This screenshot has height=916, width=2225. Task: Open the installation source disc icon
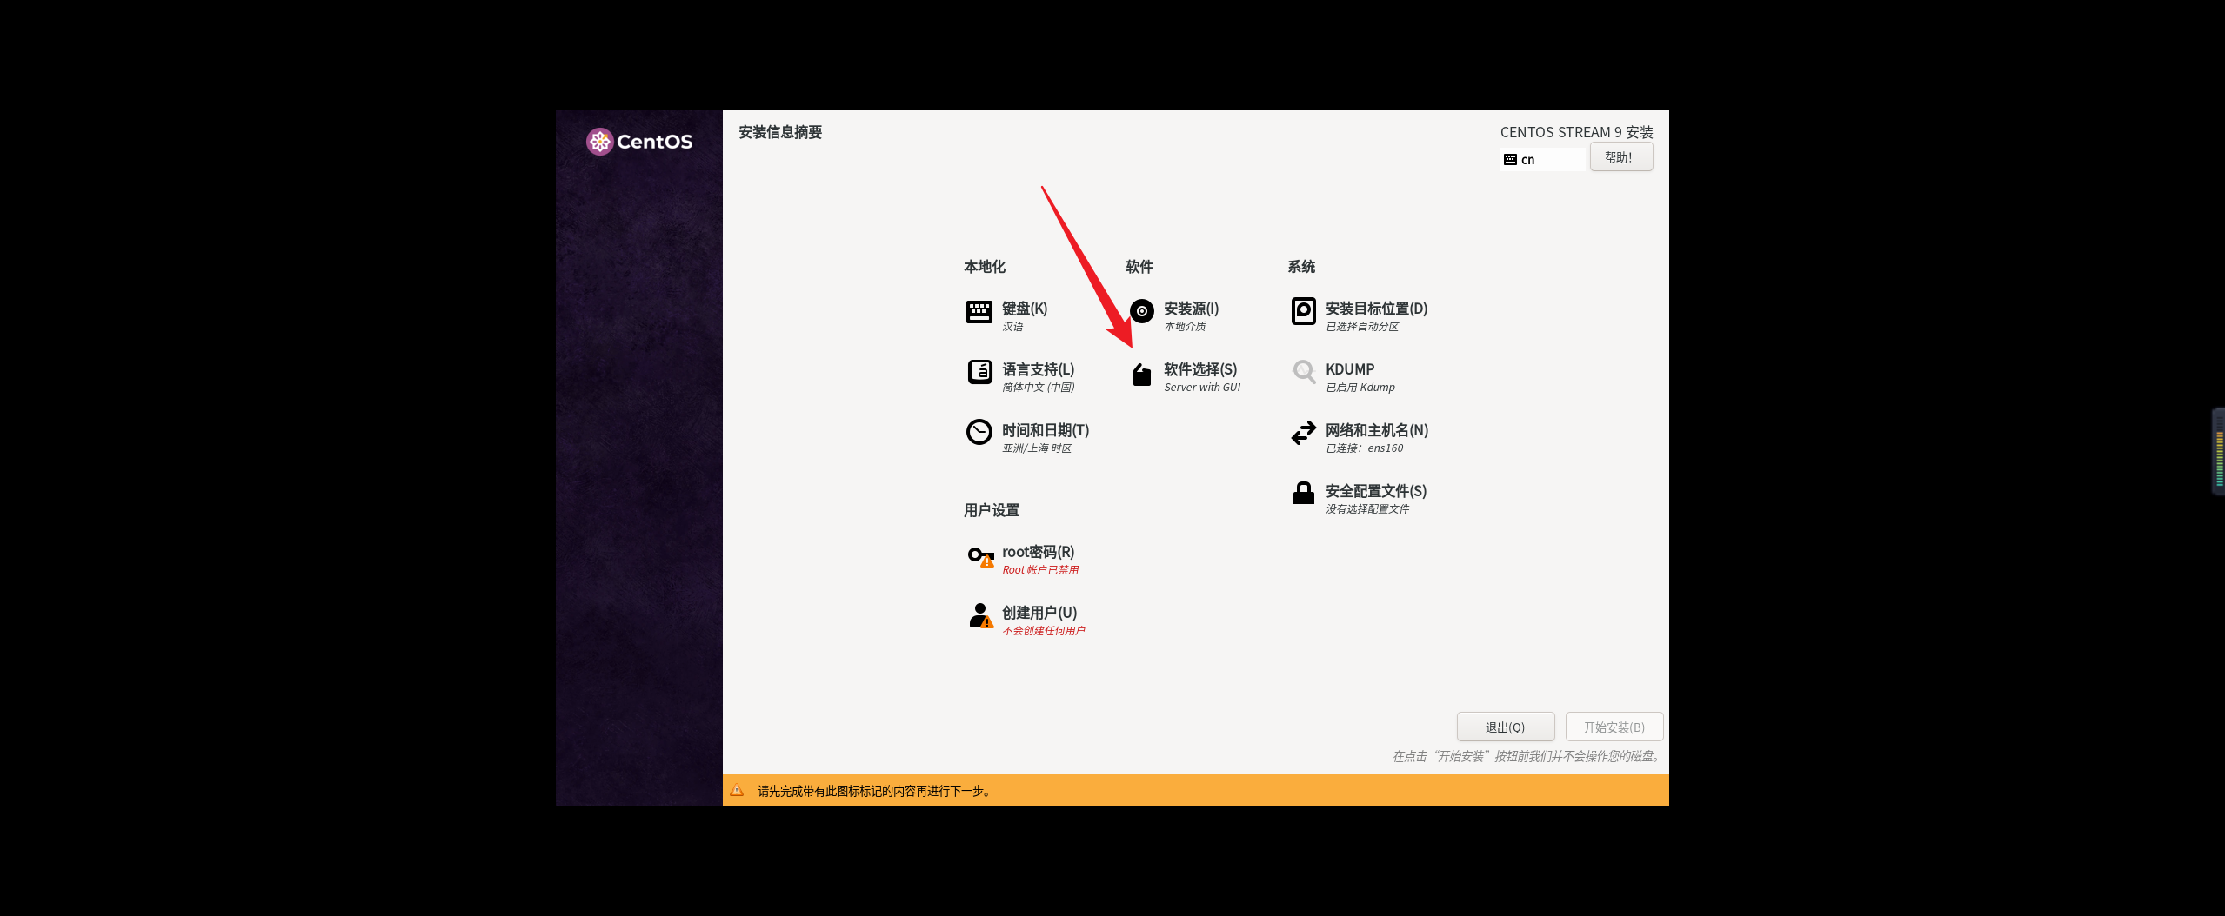[x=1141, y=311]
